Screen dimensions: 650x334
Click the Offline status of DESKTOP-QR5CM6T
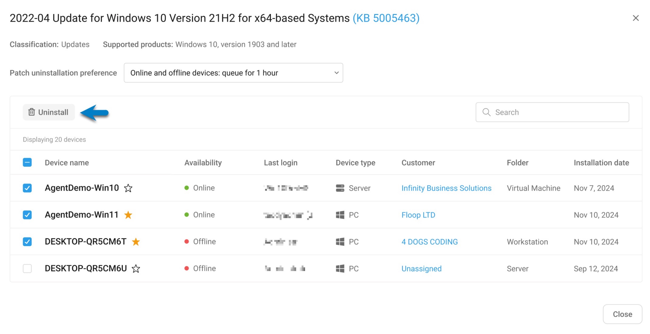tap(200, 242)
